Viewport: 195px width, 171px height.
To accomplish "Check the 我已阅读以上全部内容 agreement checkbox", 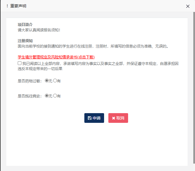I will pos(19,63).
